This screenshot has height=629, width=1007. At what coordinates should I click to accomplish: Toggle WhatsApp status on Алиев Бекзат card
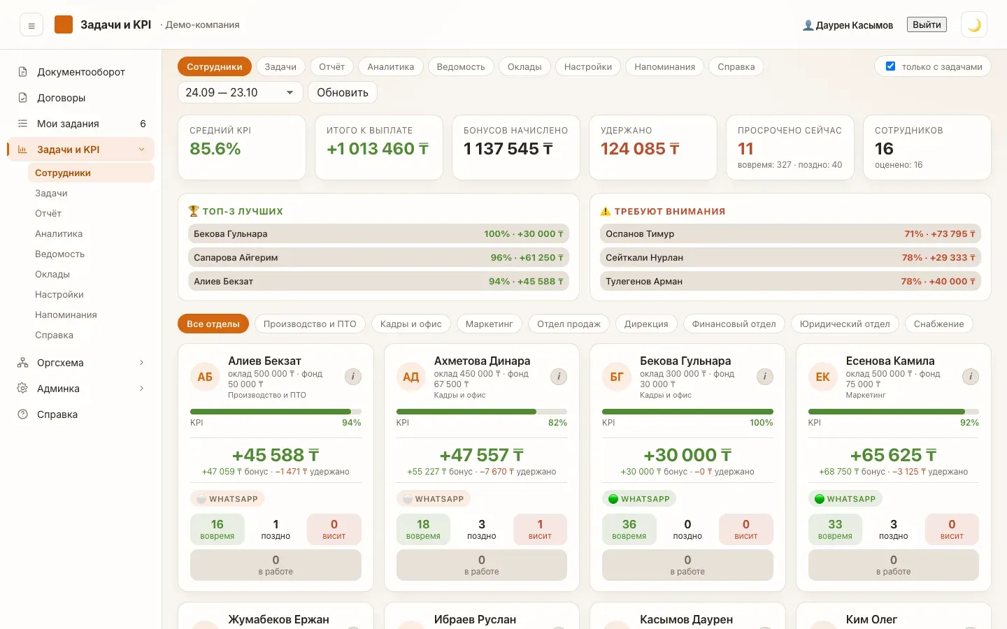(227, 499)
